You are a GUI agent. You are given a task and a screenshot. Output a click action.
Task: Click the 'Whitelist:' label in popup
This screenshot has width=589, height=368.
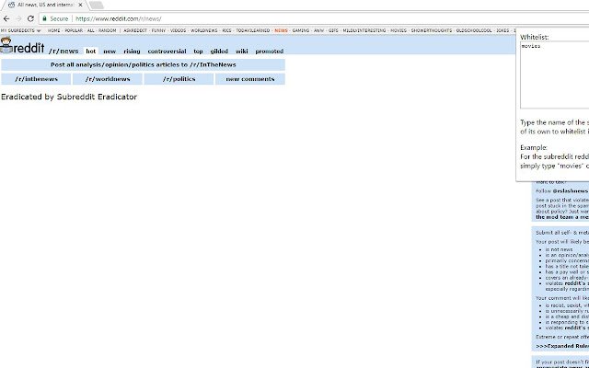pos(534,37)
